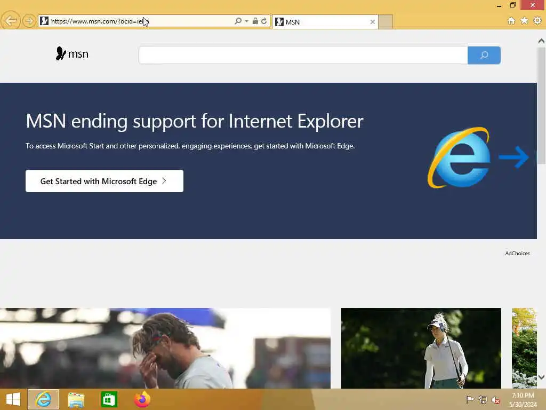
Task: Go back with the browser Back arrow
Action: coord(11,21)
